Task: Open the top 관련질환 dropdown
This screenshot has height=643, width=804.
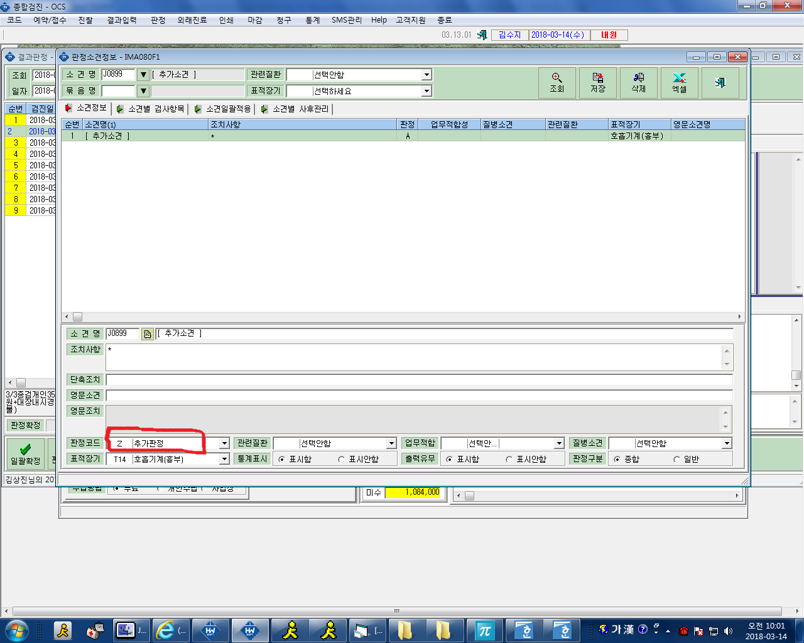Action: (426, 75)
